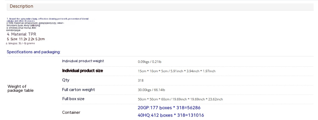Click the '4. Material: TPR' line
The height and width of the screenshot is (120, 318).
tap(21, 34)
